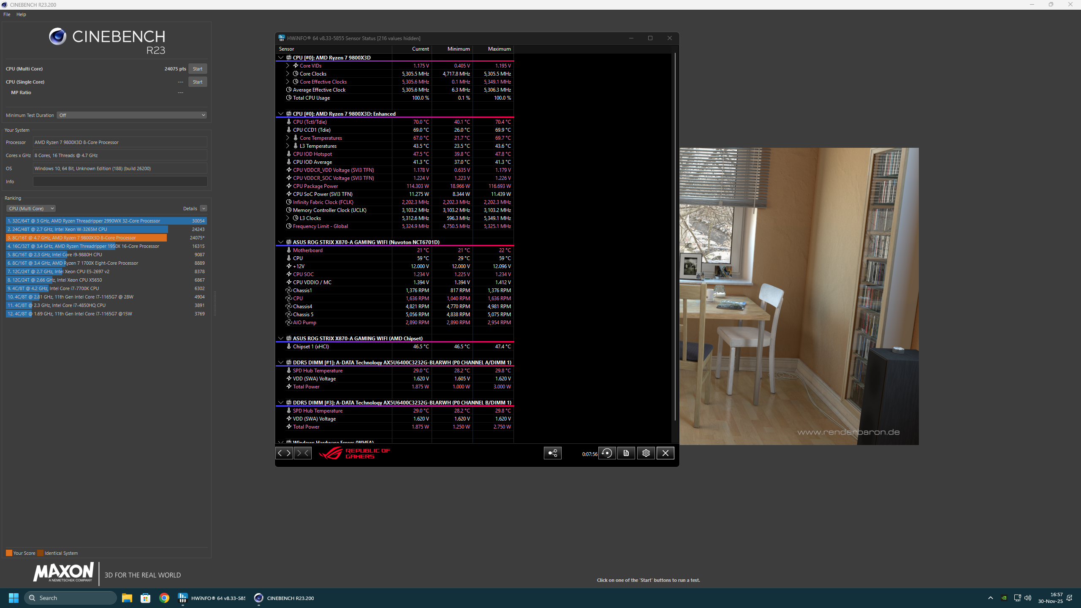The height and width of the screenshot is (608, 1081).
Task: Collapse the 9800X3D: Enhanced sensor group
Action: (281, 114)
